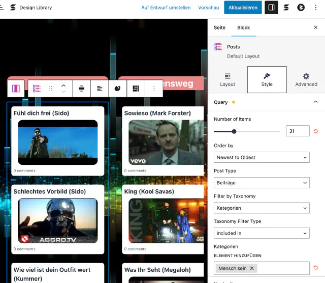This screenshot has height=283, width=325.
Task: Reset the Number of items value
Action: [316, 131]
